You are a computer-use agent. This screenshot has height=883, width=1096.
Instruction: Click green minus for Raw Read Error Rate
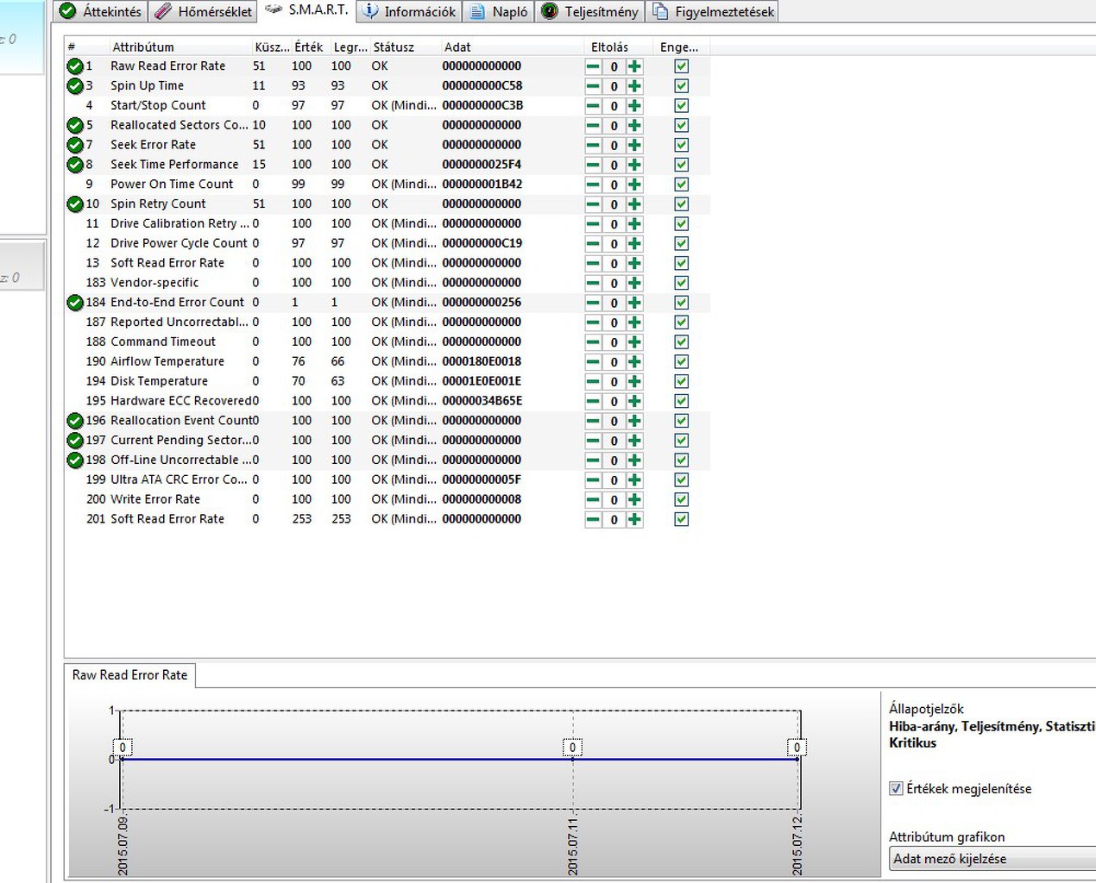click(593, 66)
